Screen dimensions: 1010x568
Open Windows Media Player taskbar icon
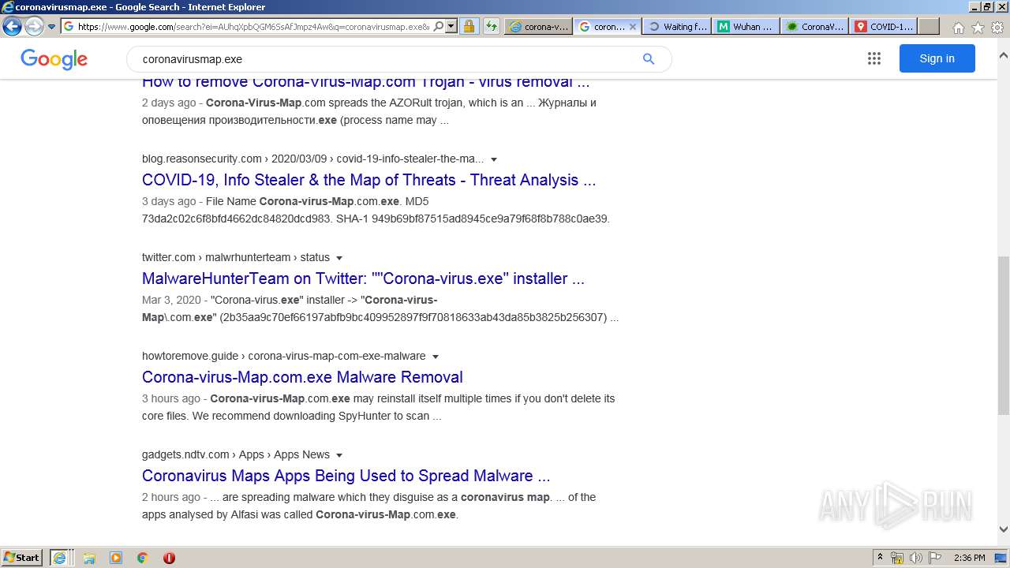tap(116, 558)
